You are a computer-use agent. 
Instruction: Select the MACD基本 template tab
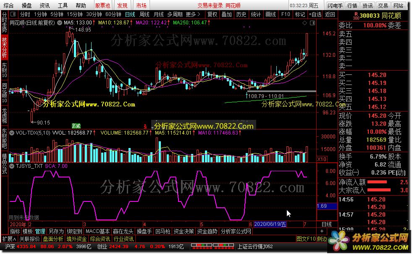(98, 231)
